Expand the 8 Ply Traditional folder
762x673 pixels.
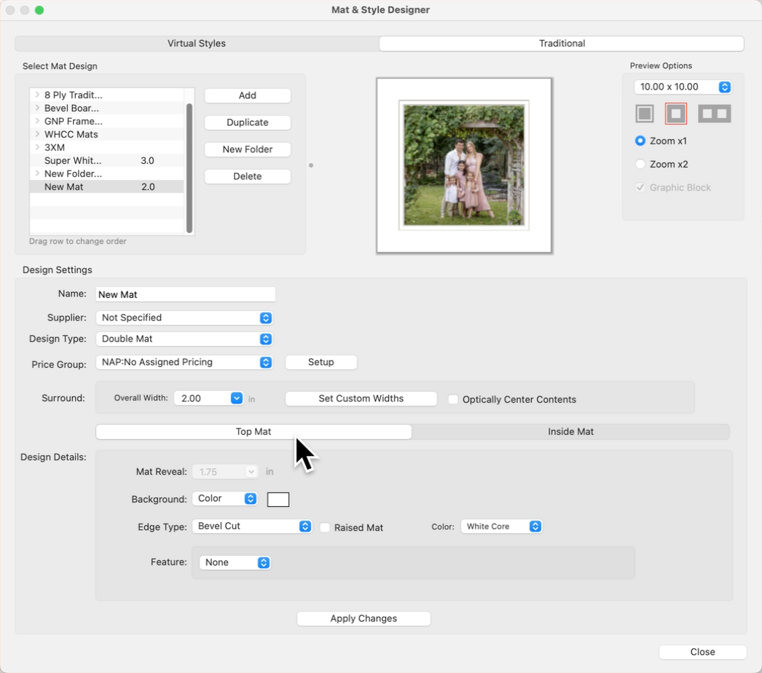coord(37,95)
